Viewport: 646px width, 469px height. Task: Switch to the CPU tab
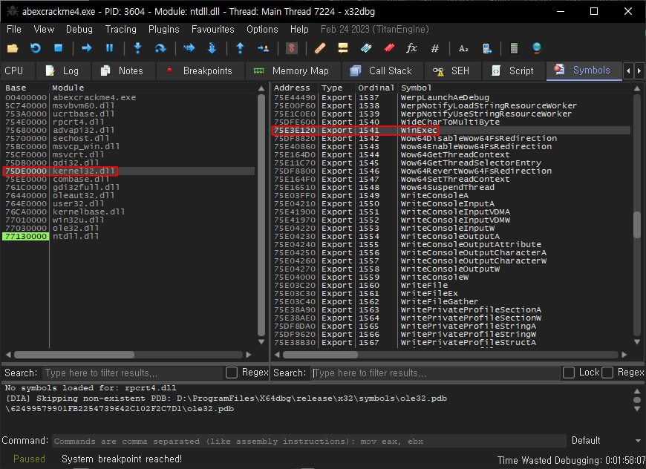(17, 70)
